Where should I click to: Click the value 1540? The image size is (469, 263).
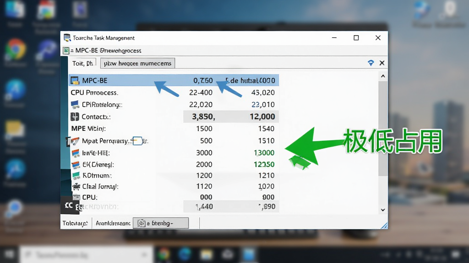(x=266, y=129)
